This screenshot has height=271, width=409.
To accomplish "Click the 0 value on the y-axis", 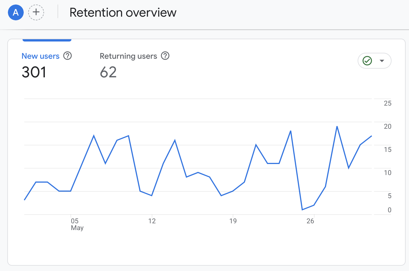I will [390, 210].
